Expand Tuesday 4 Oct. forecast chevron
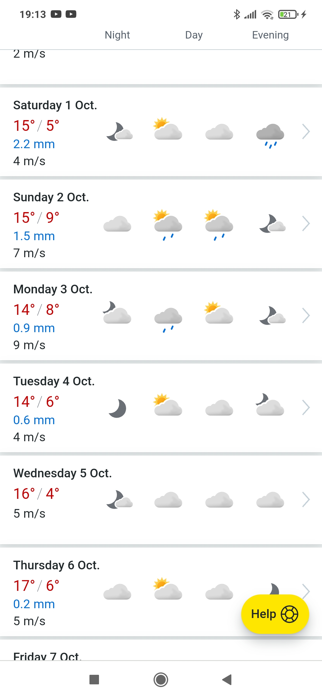Image resolution: width=322 pixels, height=699 pixels. (306, 407)
